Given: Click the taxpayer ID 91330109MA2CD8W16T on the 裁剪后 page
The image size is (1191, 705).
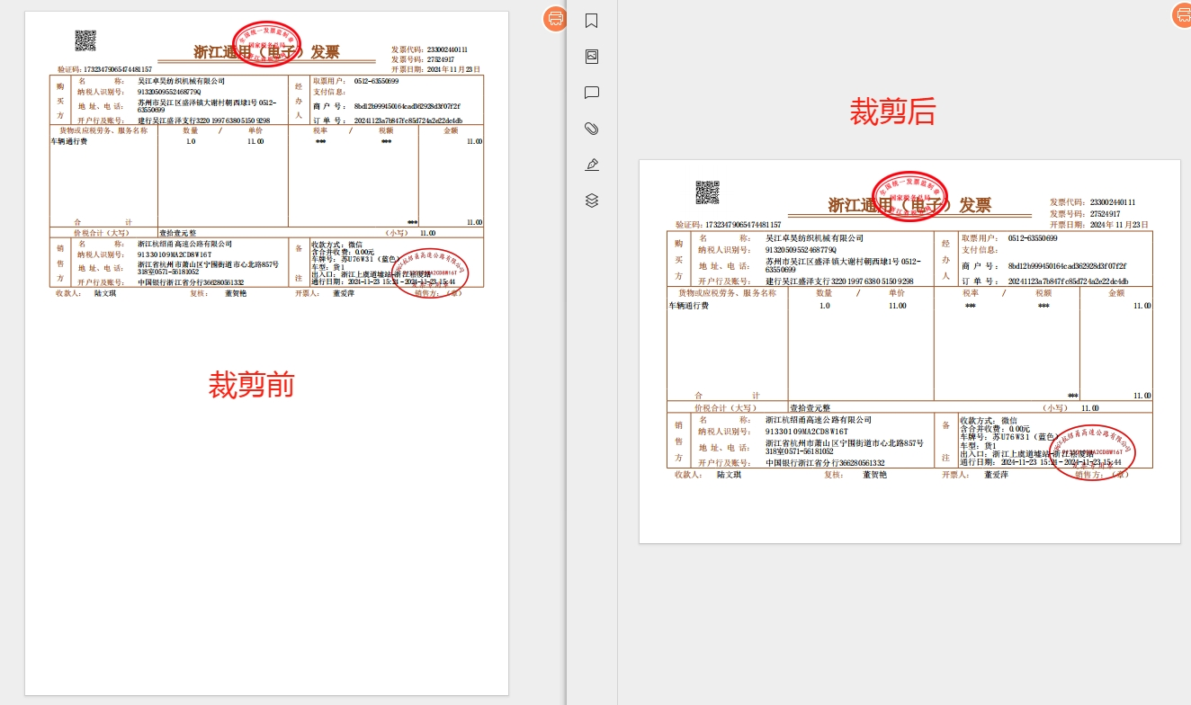Looking at the screenshot, I should tap(807, 432).
